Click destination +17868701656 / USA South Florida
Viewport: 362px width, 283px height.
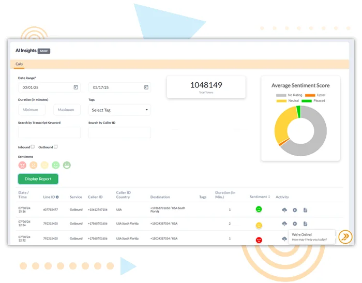[168, 210]
